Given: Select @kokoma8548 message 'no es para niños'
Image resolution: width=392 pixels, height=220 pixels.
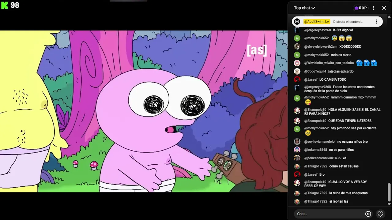Looking at the screenshot, I should point(341,150).
